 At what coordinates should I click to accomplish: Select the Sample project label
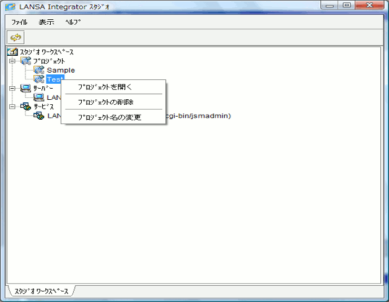click(61, 70)
